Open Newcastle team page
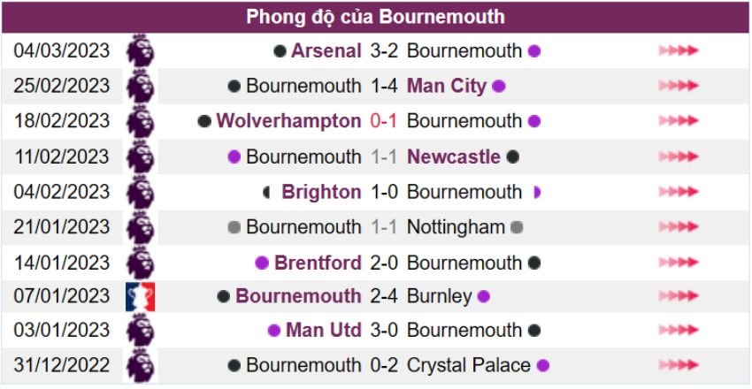 tap(454, 156)
